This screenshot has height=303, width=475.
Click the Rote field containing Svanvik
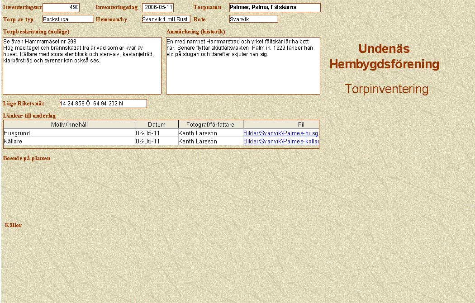(253, 19)
